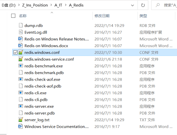Select Windows Service Documentation file name
177x135 pixels.
pos(57,127)
